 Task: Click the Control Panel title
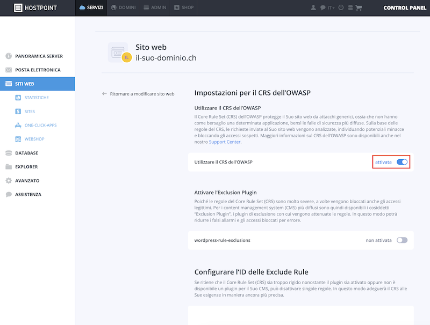[x=405, y=8]
